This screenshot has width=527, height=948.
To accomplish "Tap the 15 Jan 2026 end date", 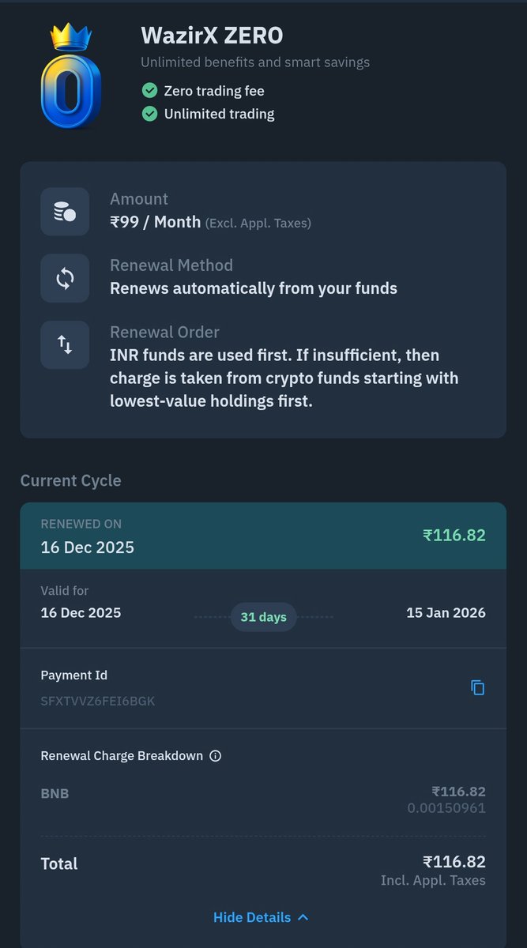I will [x=446, y=612].
